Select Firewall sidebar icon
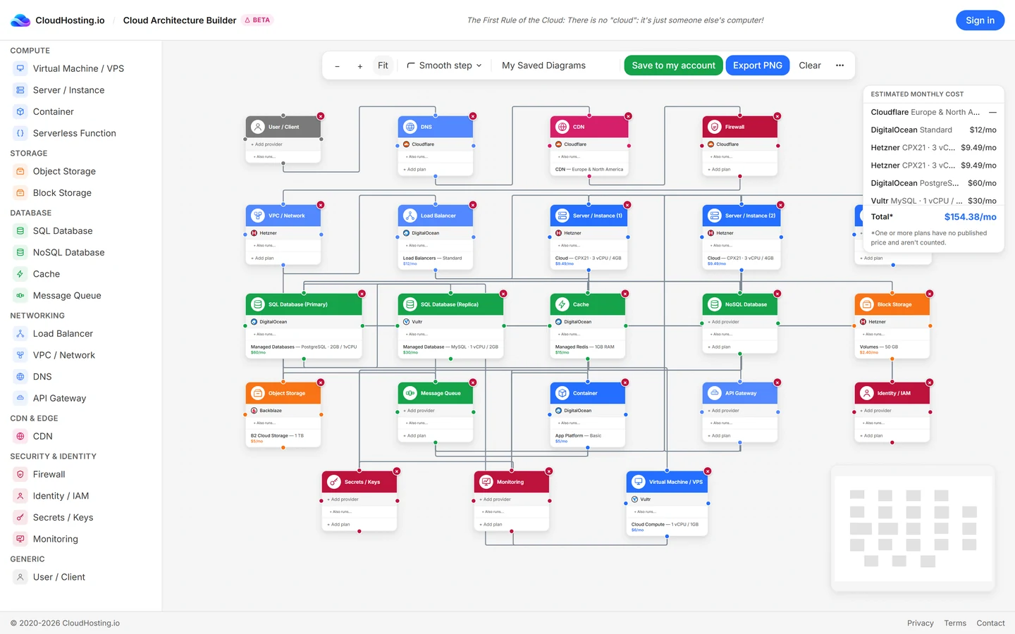1015x634 pixels. coord(20,475)
